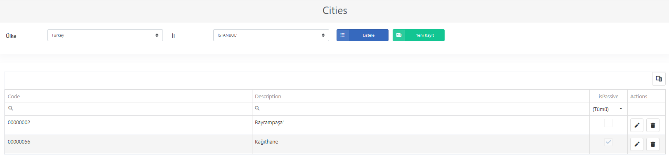Toggle the isPassive checkbox for Kağıthane
This screenshot has width=669, height=160.
(608, 142)
